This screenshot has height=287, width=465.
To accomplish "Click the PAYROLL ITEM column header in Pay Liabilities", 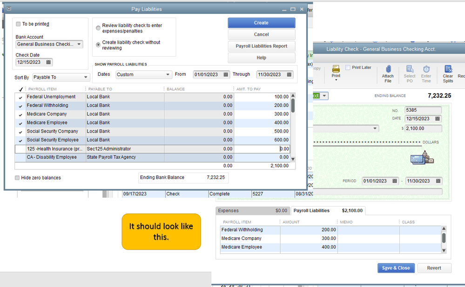I will [x=42, y=89].
